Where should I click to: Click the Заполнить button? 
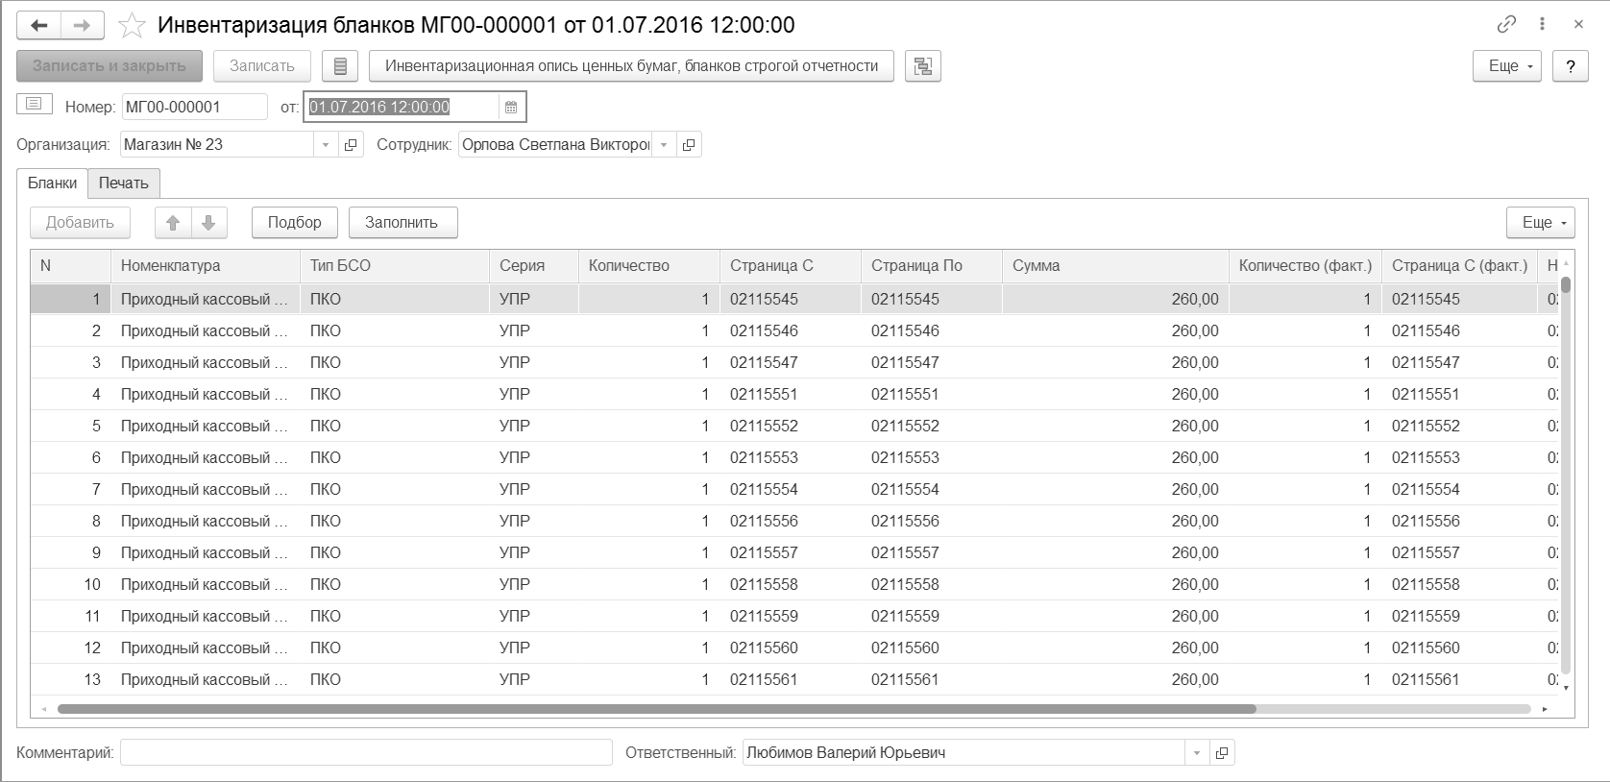(x=402, y=223)
